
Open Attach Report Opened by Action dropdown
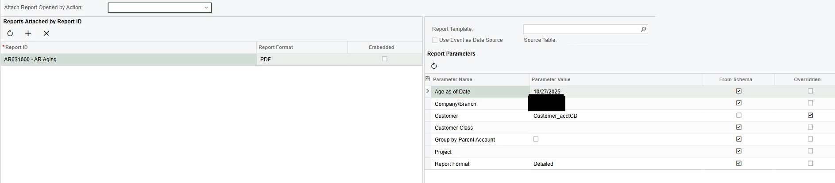[206, 7]
